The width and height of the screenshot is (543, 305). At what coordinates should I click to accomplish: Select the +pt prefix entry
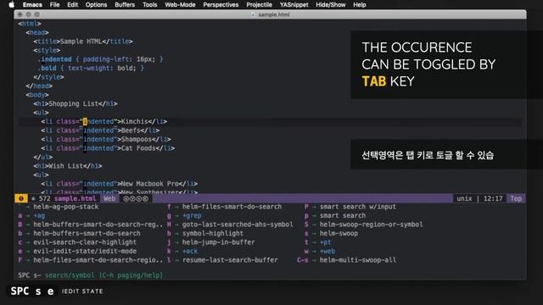point(325,242)
